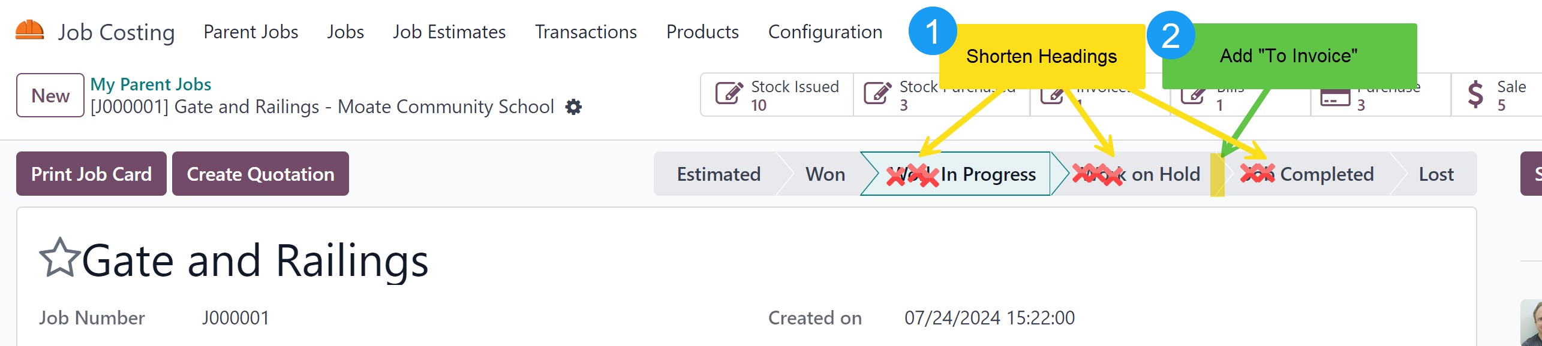Click the New button

(50, 95)
